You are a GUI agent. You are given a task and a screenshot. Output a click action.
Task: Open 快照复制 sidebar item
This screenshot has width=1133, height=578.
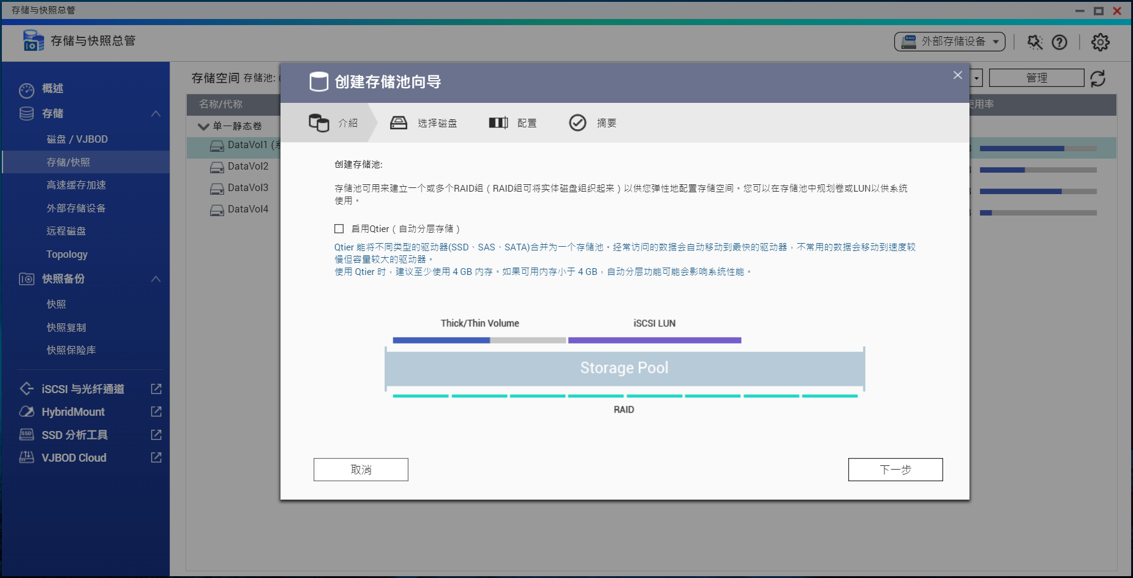tap(86, 328)
